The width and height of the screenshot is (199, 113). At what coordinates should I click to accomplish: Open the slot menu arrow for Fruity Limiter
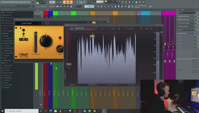[x=177, y=33]
